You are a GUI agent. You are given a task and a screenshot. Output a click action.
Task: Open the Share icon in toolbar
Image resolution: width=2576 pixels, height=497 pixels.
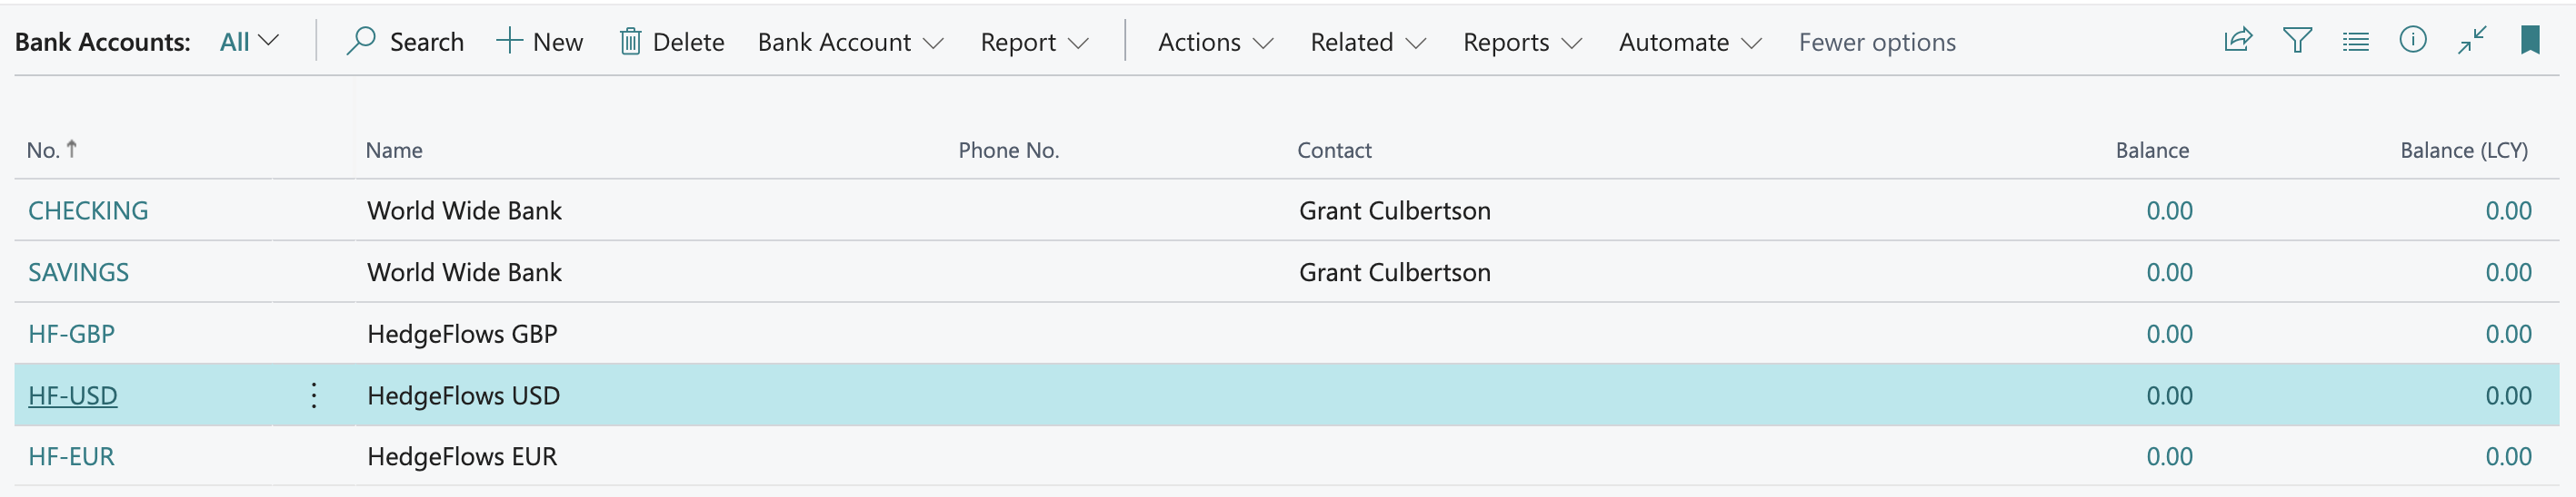tap(2237, 40)
